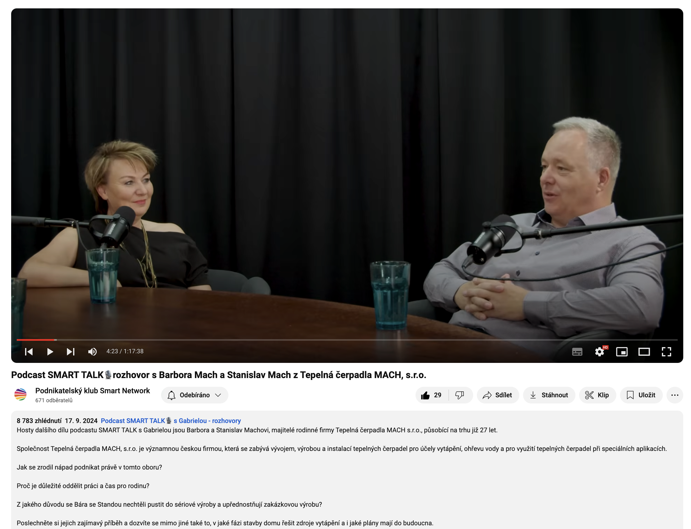Open the player settings gear
This screenshot has width=691, height=529.
pos(599,351)
